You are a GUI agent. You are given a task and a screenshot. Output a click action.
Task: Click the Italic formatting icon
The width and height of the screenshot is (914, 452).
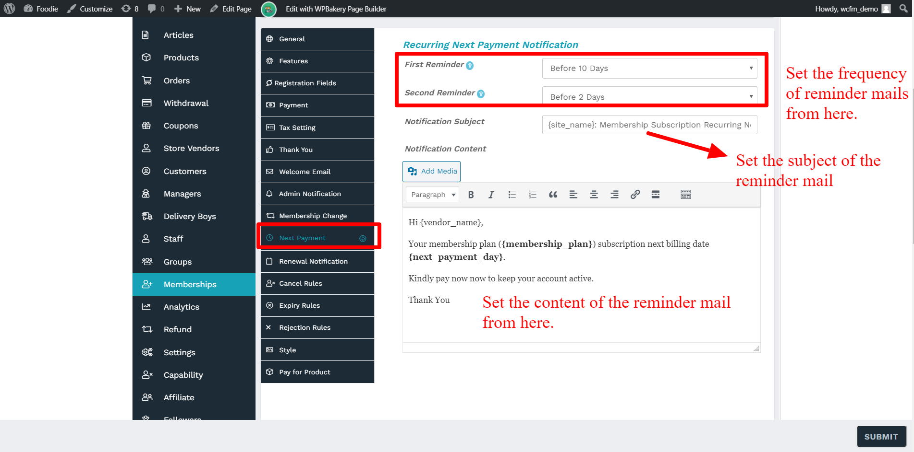click(491, 195)
